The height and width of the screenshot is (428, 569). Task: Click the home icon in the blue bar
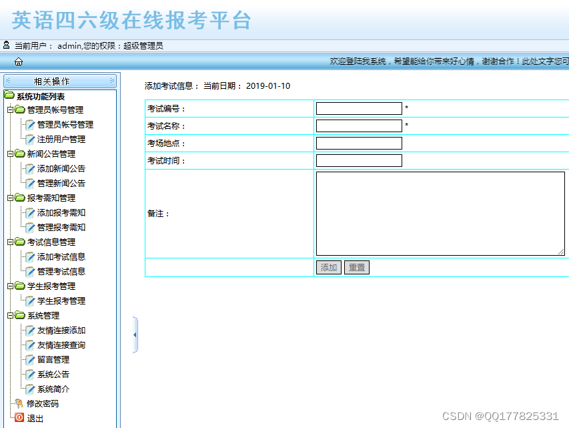pos(19,61)
